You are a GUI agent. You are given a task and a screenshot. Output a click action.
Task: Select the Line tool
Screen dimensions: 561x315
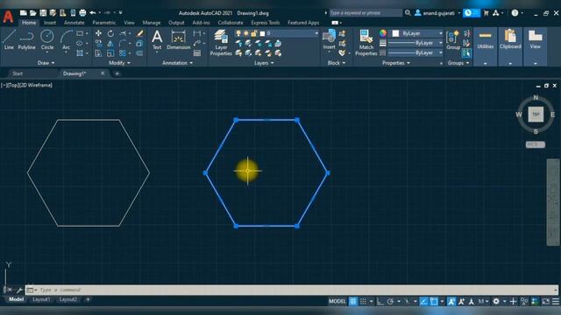(9, 39)
